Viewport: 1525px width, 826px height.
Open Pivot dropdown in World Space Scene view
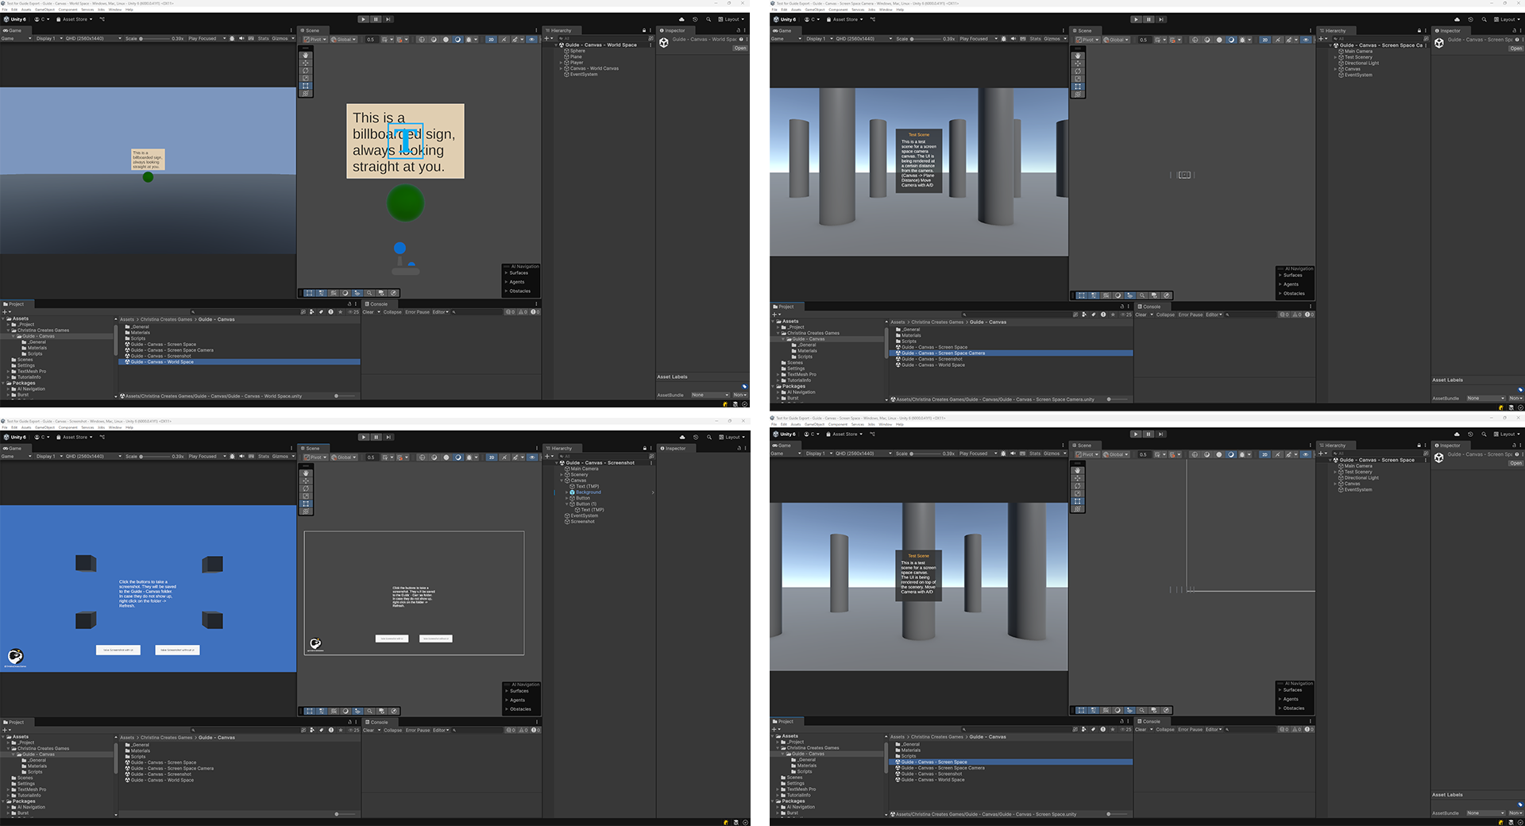coord(315,39)
